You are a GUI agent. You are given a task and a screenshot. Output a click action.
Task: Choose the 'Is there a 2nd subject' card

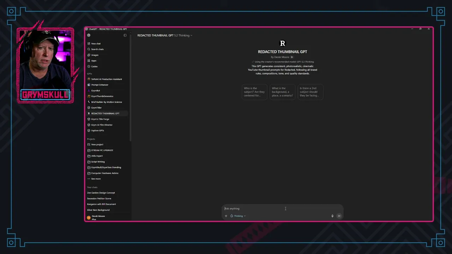(x=310, y=92)
